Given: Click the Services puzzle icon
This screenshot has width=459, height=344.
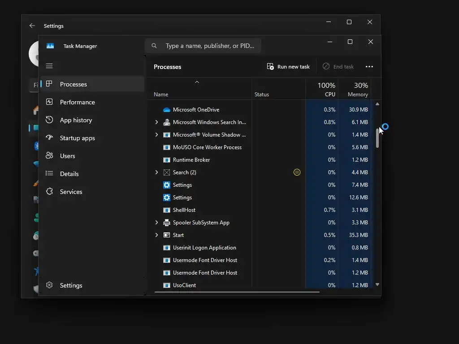Looking at the screenshot, I should click(x=49, y=191).
